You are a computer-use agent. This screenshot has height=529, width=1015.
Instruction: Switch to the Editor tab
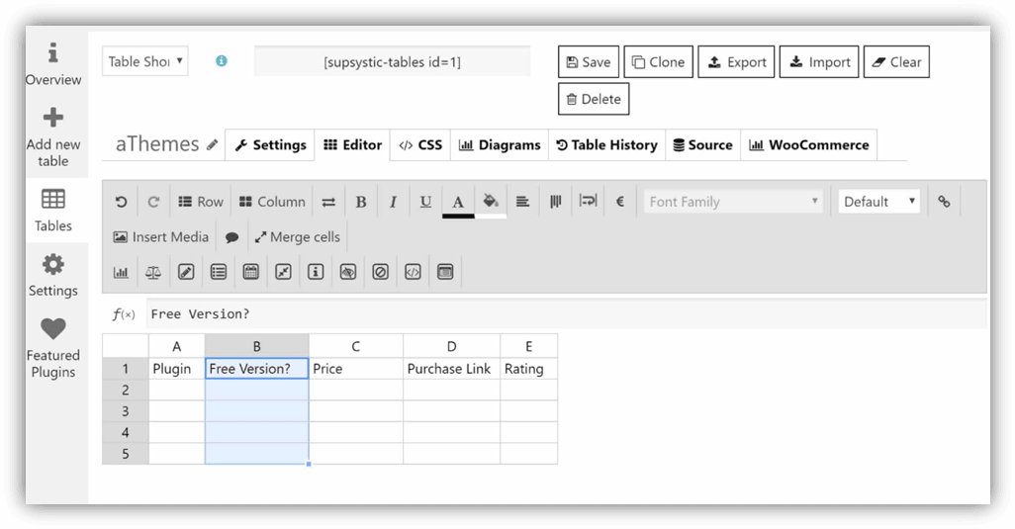[352, 145]
